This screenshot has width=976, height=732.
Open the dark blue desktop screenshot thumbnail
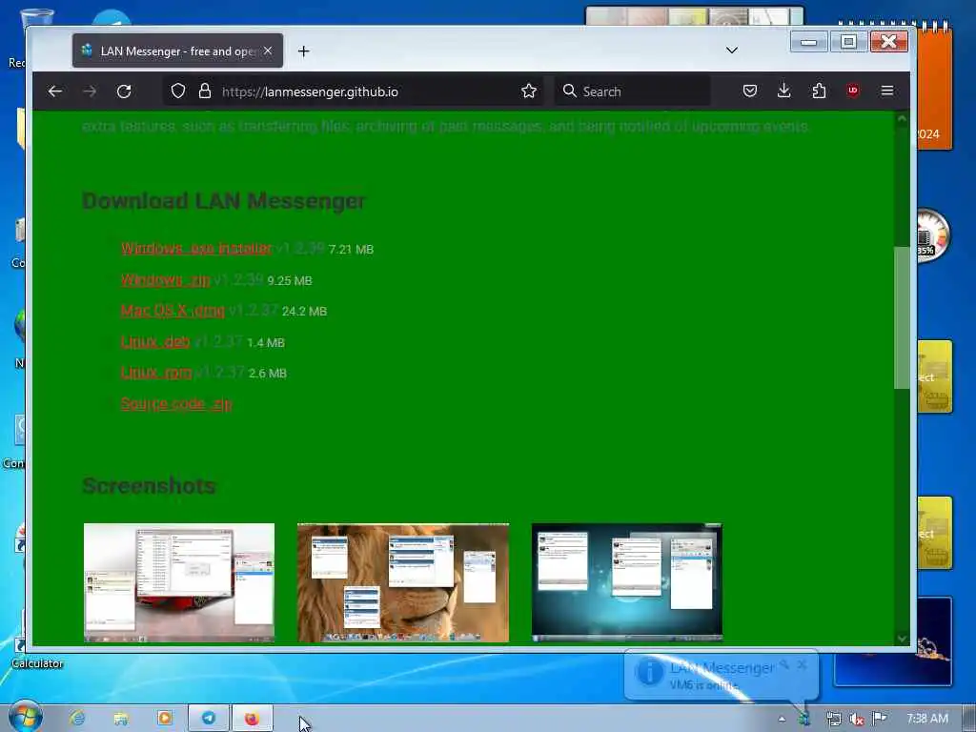pos(627,582)
